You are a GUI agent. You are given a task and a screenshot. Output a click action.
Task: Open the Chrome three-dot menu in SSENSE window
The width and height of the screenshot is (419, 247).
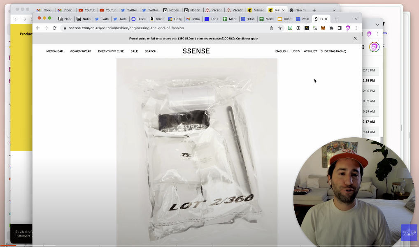click(x=356, y=28)
